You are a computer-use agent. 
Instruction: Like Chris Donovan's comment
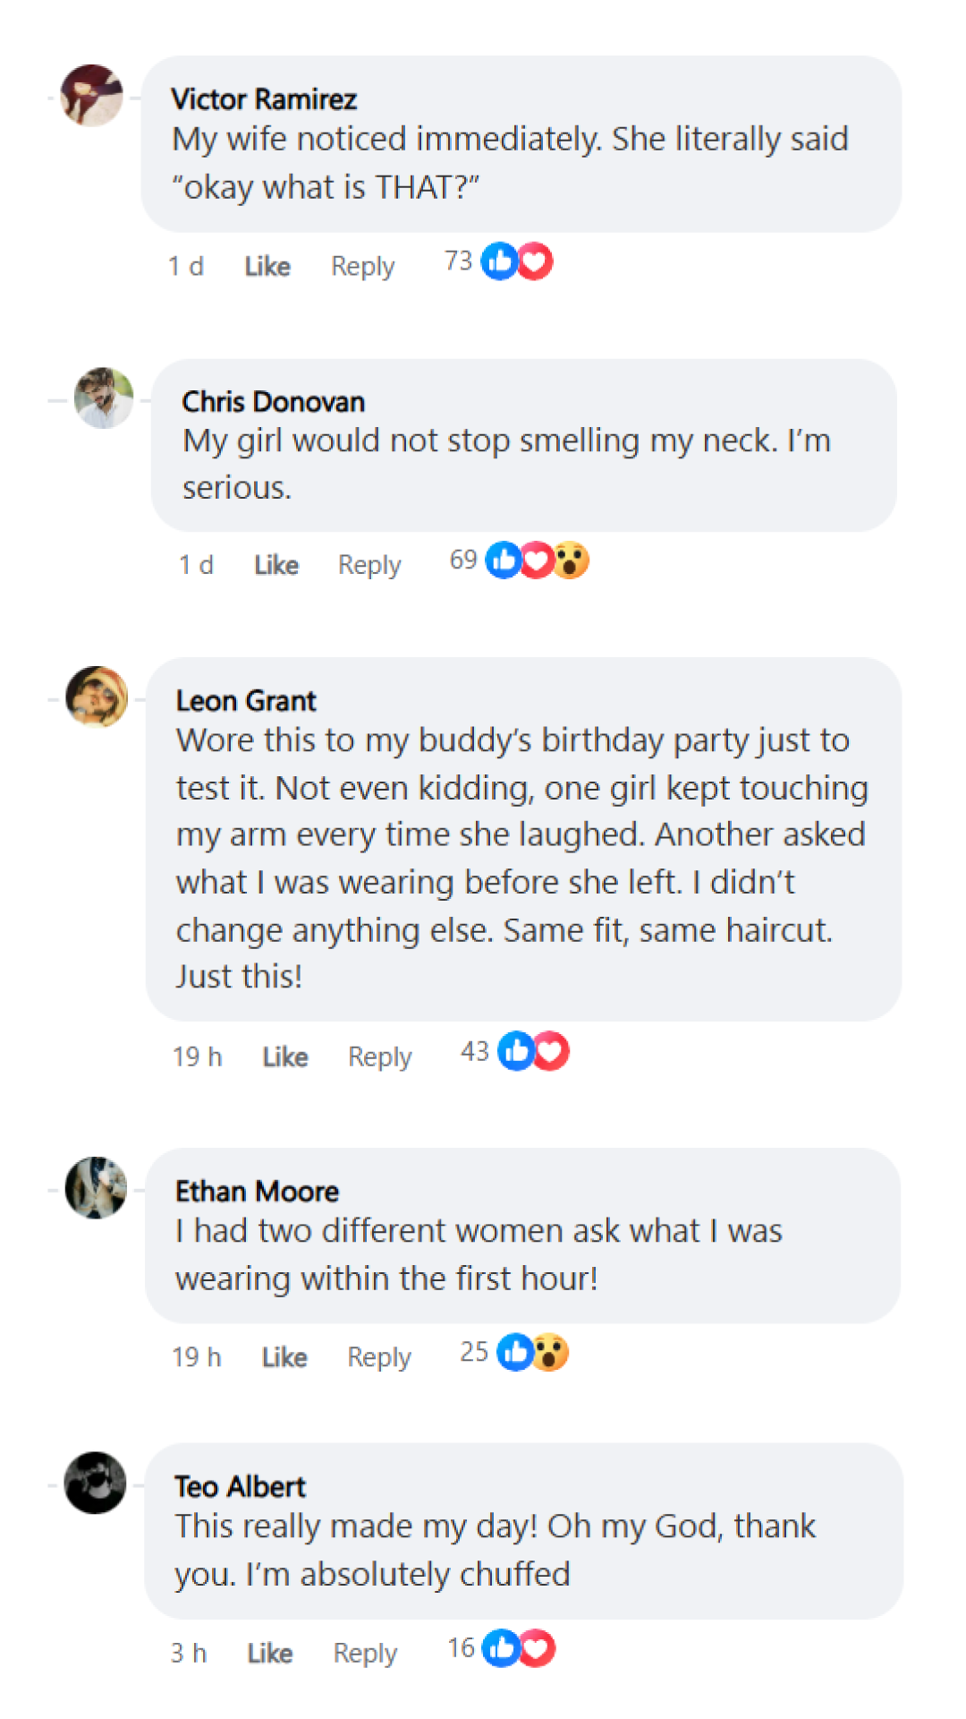[x=276, y=565]
